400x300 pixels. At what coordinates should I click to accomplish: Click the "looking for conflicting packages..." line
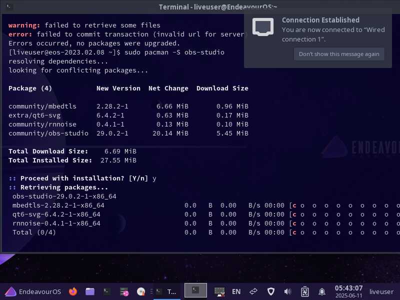(78, 70)
